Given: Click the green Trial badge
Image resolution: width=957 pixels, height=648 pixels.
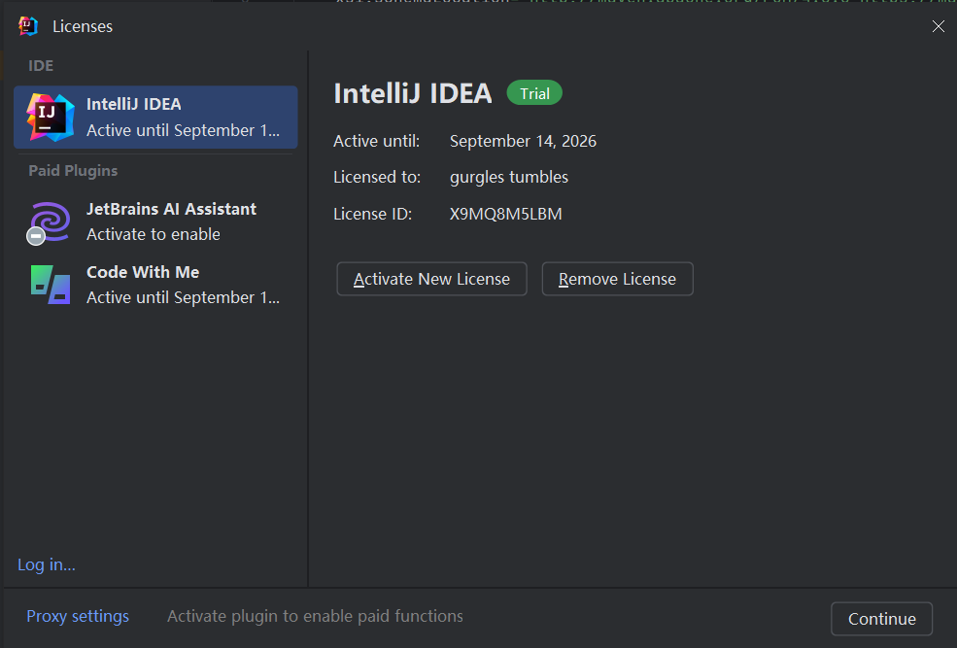Looking at the screenshot, I should pyautogui.click(x=534, y=92).
